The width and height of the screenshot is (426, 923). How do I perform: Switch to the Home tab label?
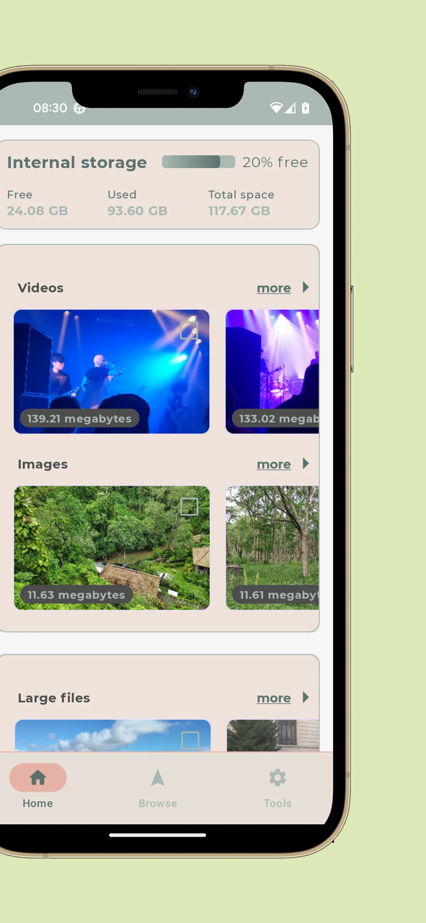[38, 803]
